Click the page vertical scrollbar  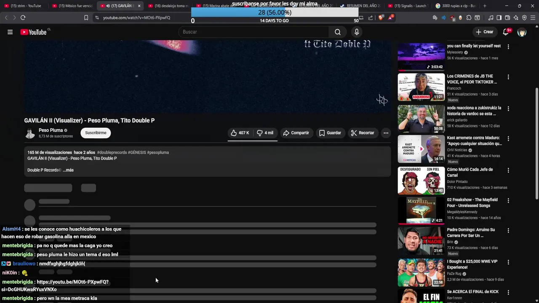[536, 143]
